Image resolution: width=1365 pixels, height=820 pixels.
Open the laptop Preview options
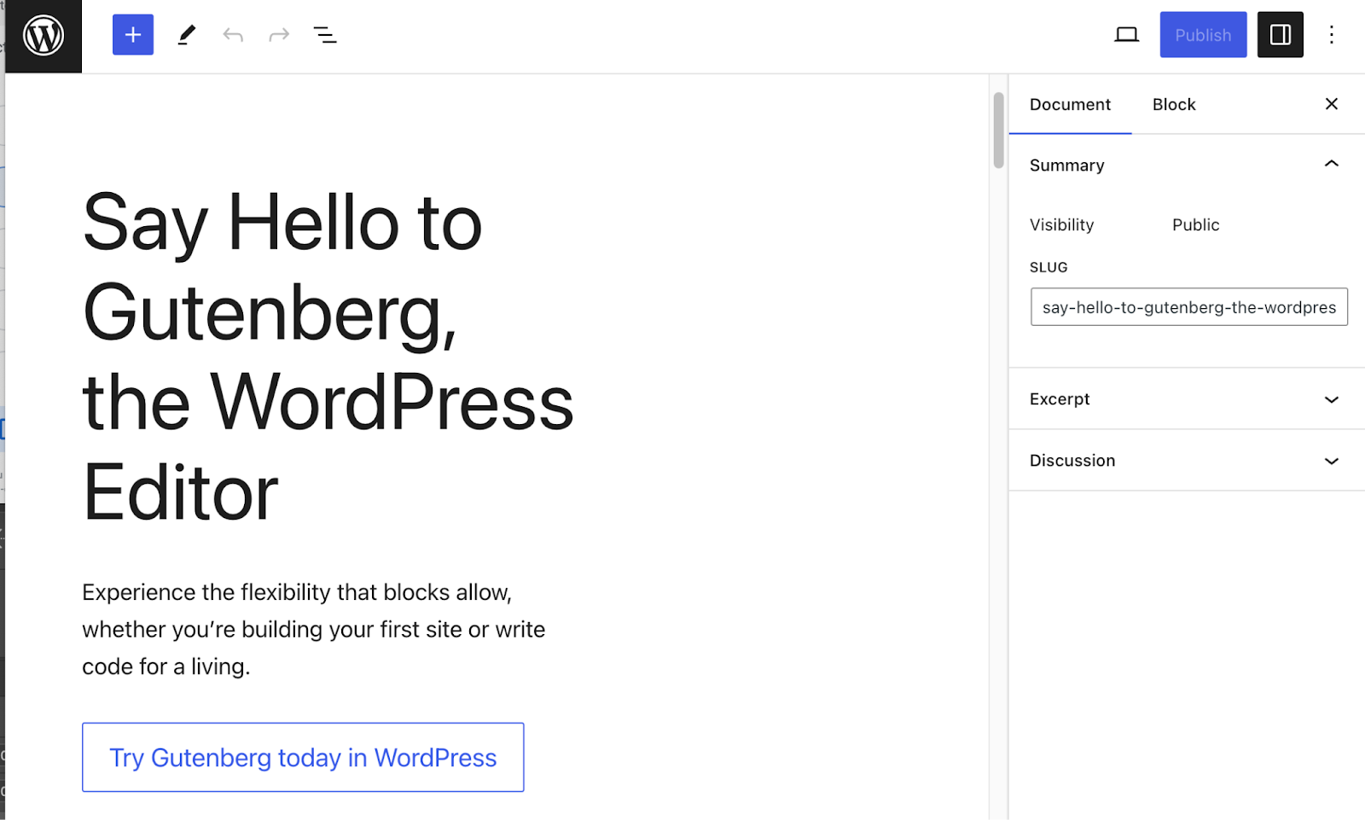(1127, 35)
